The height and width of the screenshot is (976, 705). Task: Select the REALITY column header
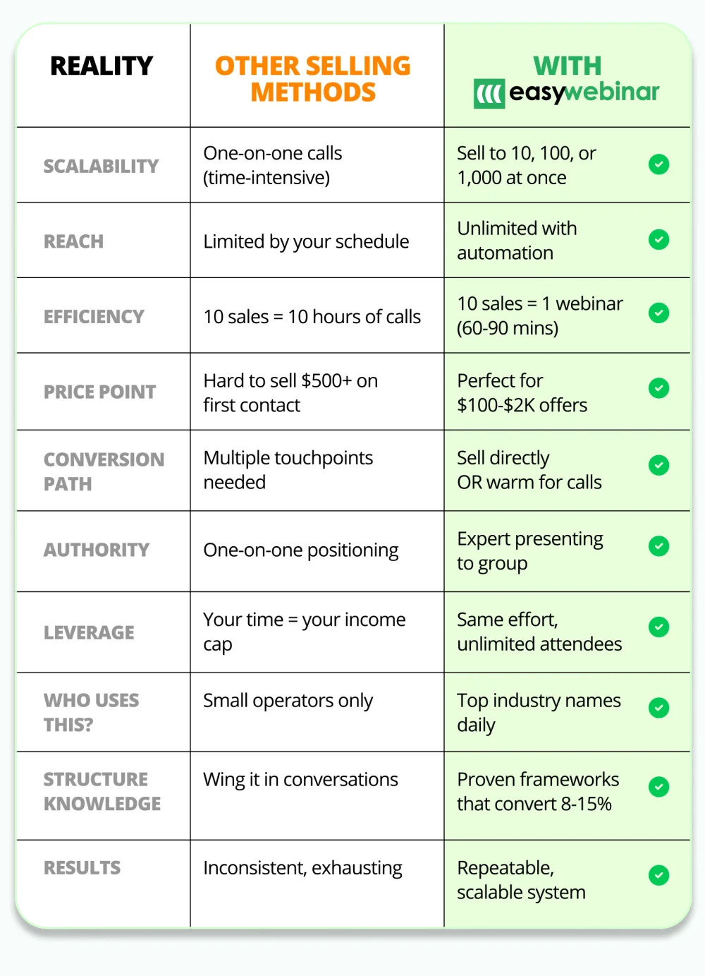102,66
